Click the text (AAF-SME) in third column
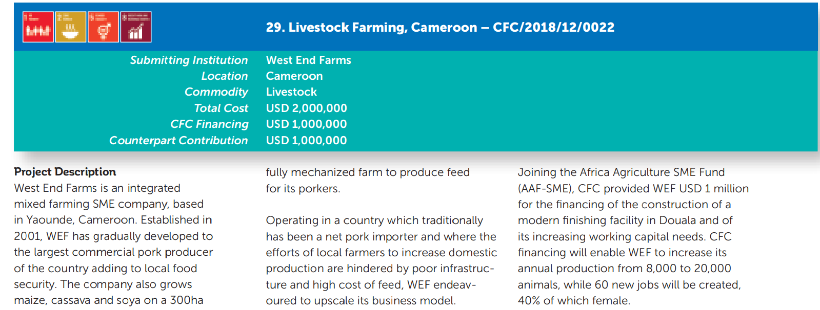The height and width of the screenshot is (310, 820). click(x=545, y=188)
